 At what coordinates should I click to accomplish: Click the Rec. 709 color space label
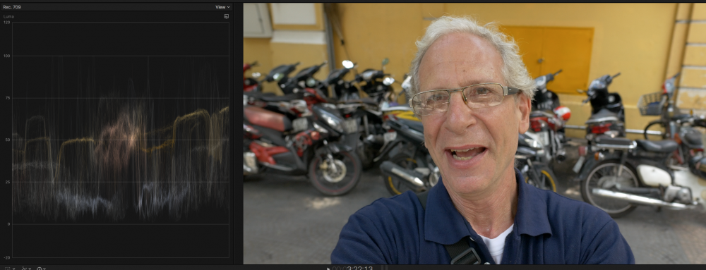point(12,7)
